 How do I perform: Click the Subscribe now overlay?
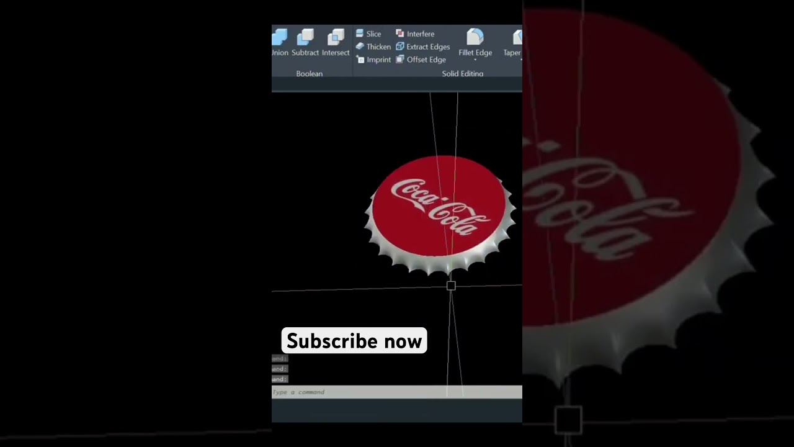(354, 341)
